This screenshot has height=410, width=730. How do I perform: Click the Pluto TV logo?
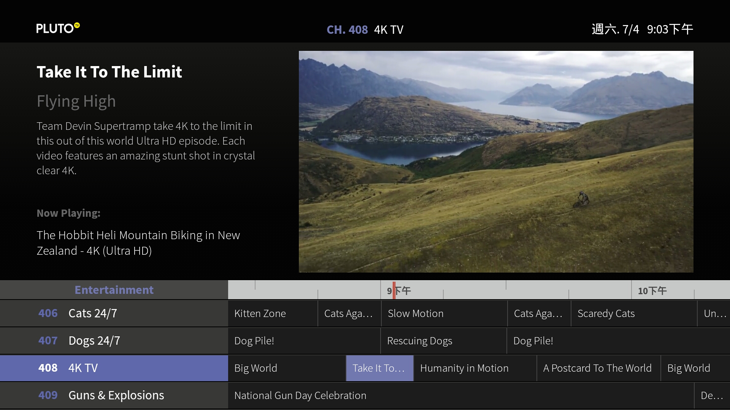(58, 28)
